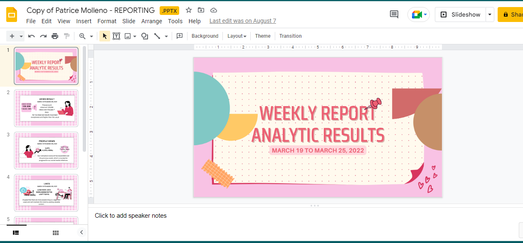
Task: Redo the last action
Action: 43,36
